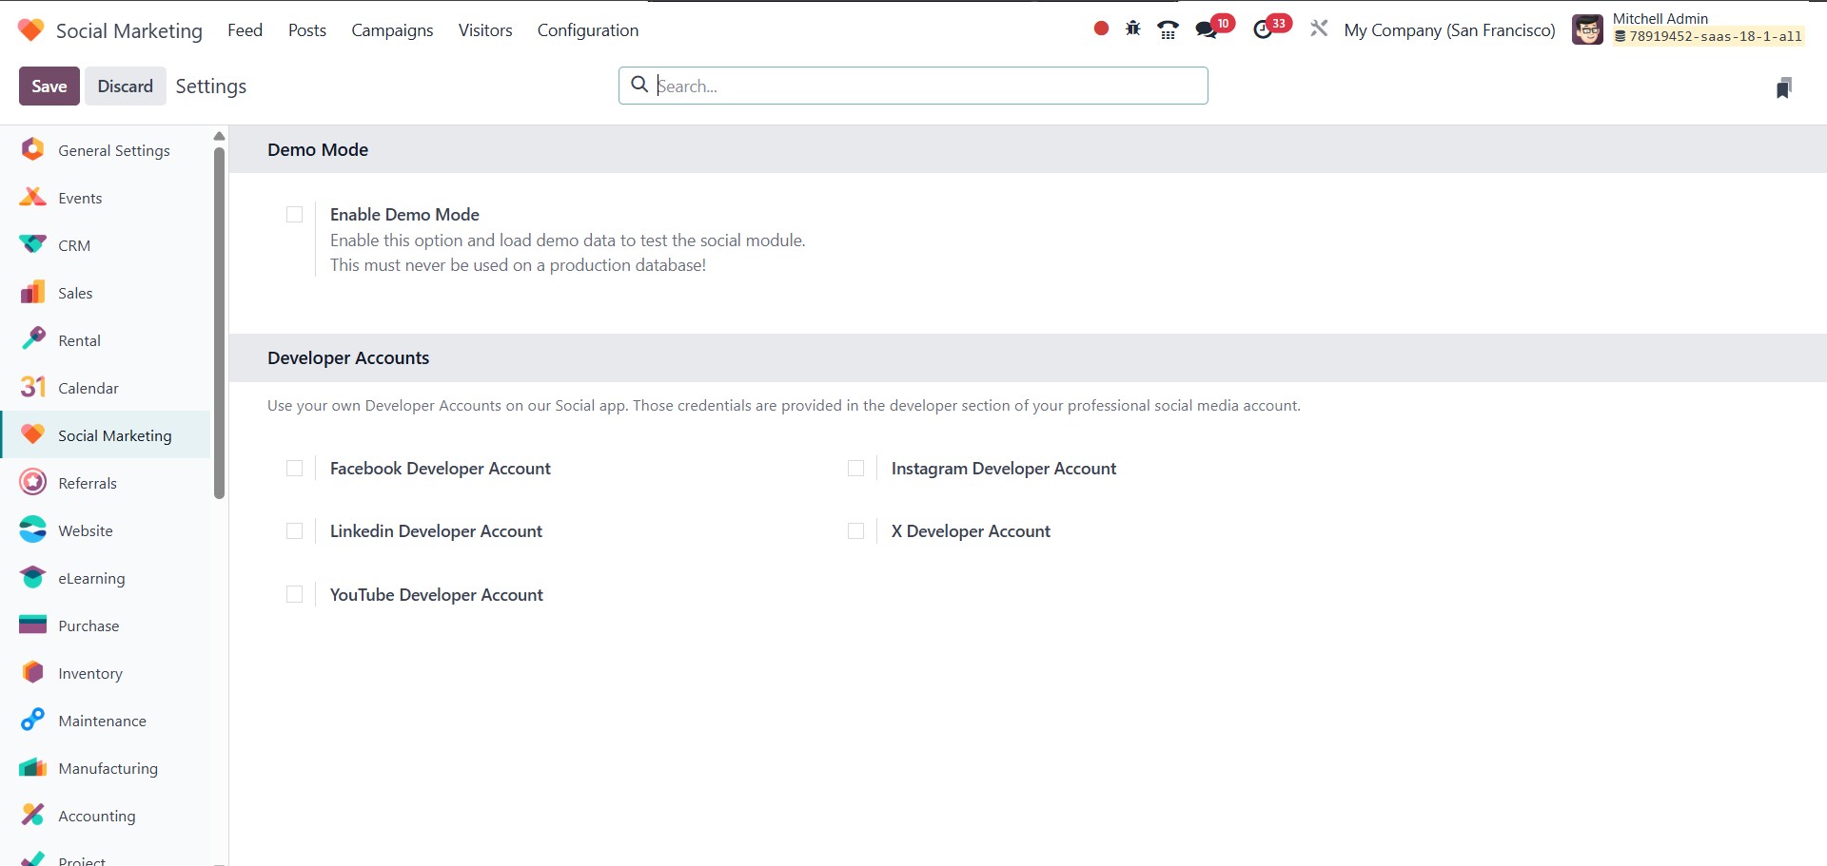Open the chat messages icon
This screenshot has width=1827, height=866.
pyautogui.click(x=1207, y=29)
